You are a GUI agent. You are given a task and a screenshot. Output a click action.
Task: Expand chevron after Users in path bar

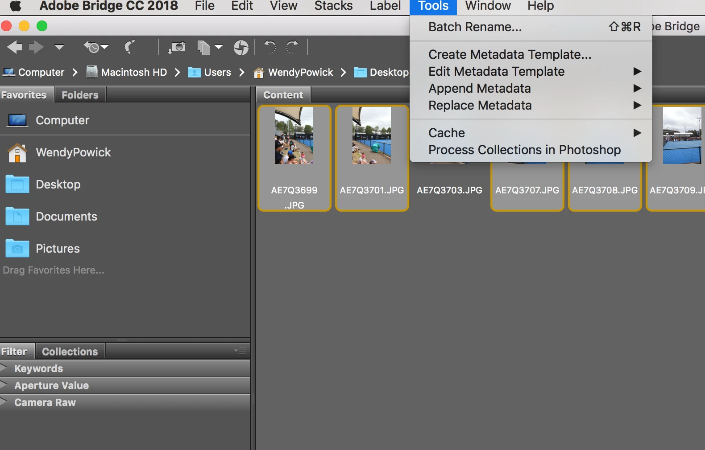click(241, 72)
